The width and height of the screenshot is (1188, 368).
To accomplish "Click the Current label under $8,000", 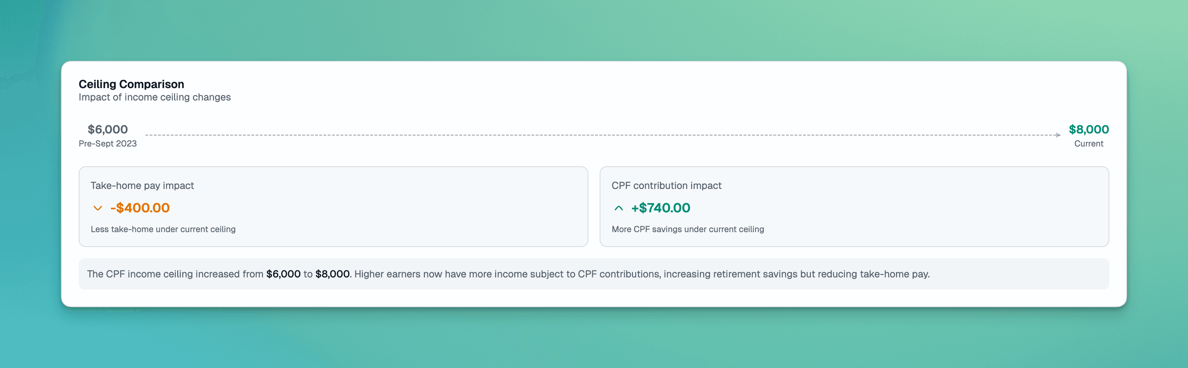I will point(1088,144).
